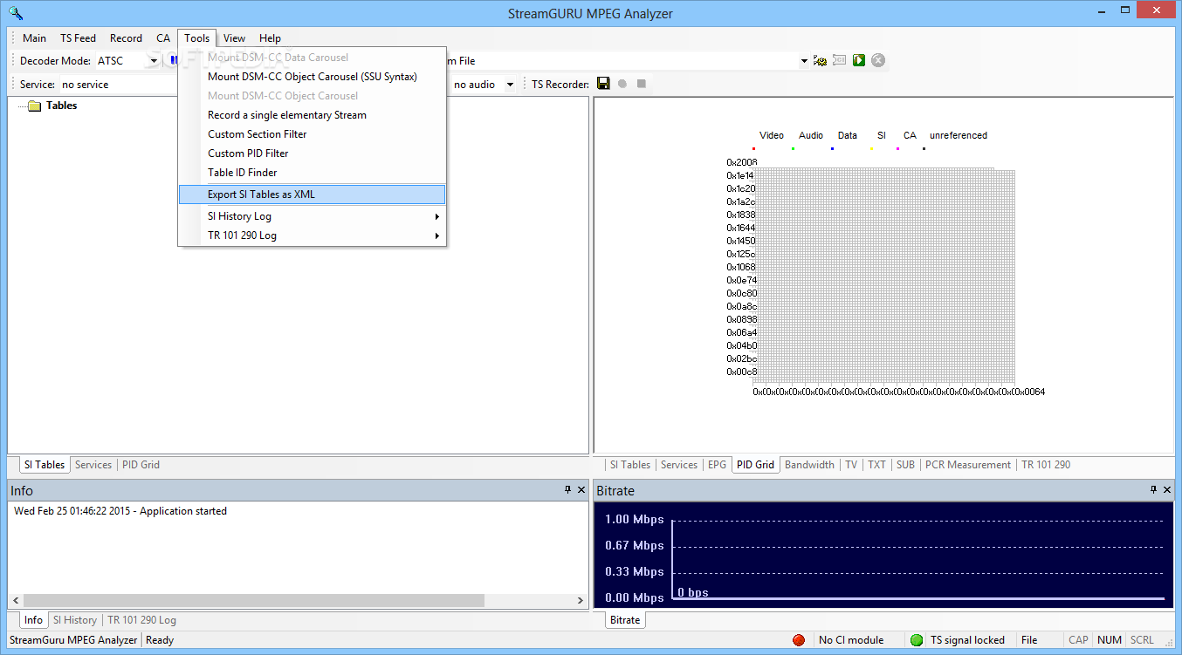Switch to right pane SI Tables tab
Viewport: 1182px width, 655px height.
click(x=629, y=465)
